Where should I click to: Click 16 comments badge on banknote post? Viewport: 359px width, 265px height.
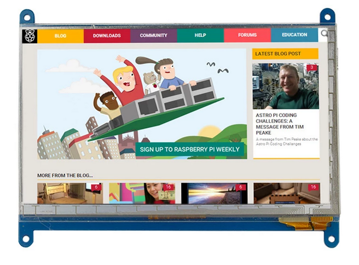pos(168,187)
